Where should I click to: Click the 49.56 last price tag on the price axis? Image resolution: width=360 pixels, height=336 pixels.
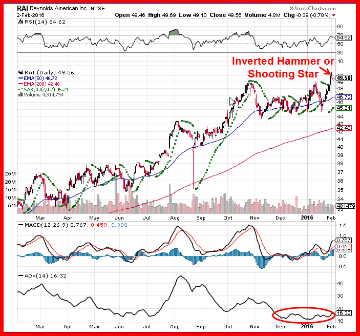click(x=344, y=78)
